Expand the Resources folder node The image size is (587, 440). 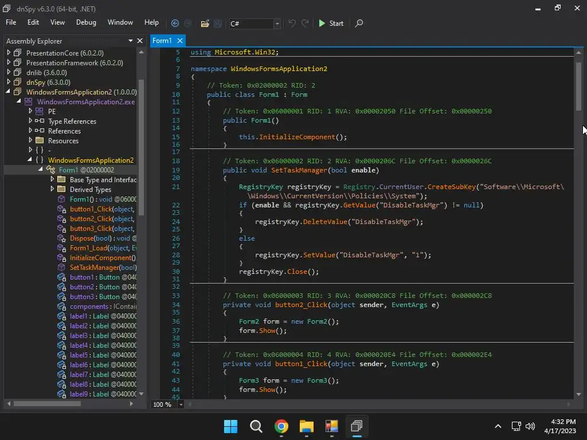(30, 140)
